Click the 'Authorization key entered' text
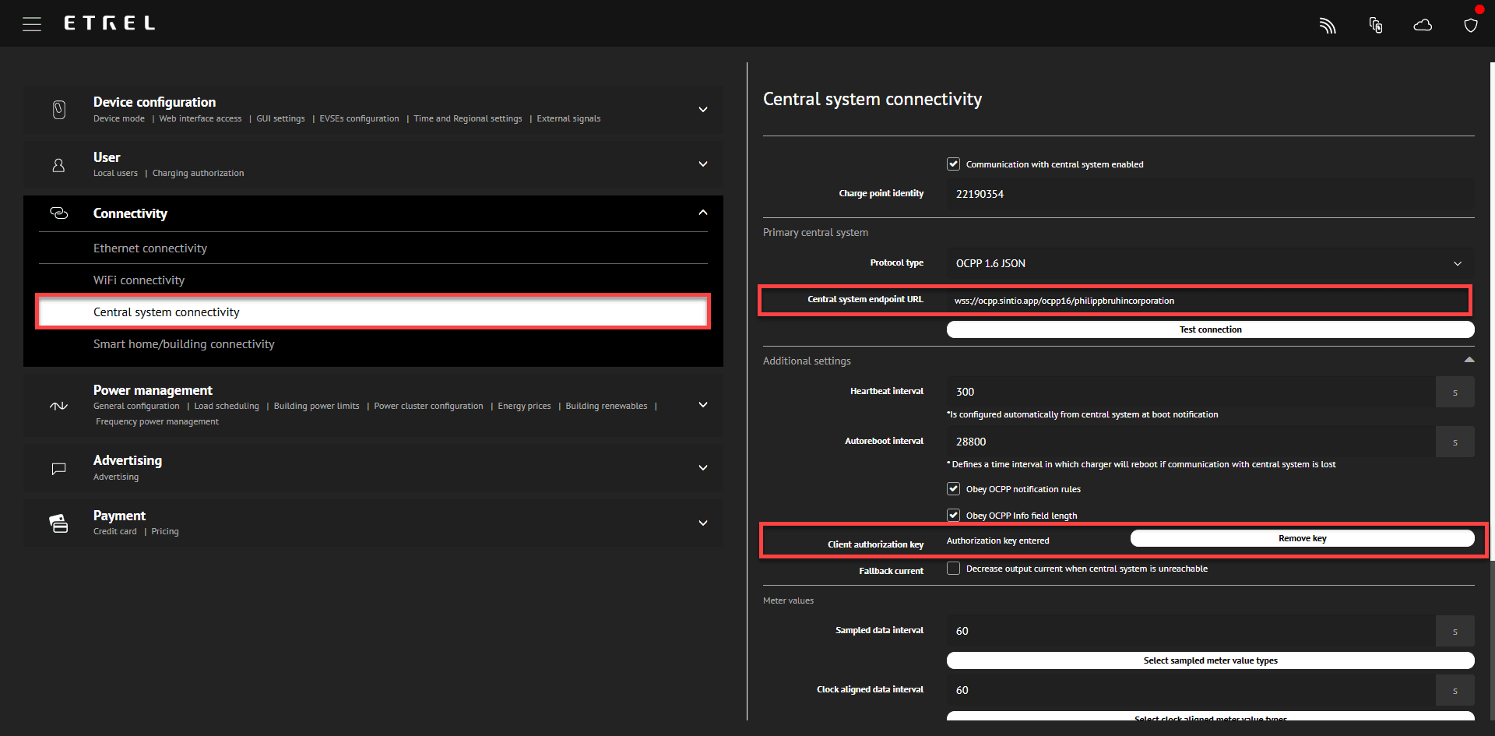The height and width of the screenshot is (736, 1495). point(997,541)
